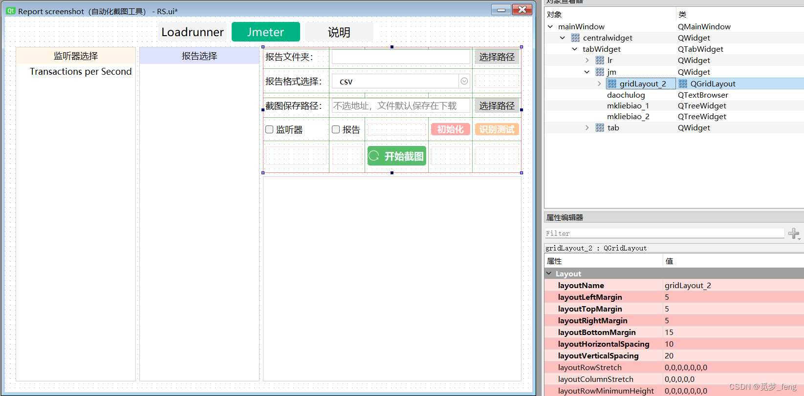Collapse the mainWindow tree node

pyautogui.click(x=550, y=26)
